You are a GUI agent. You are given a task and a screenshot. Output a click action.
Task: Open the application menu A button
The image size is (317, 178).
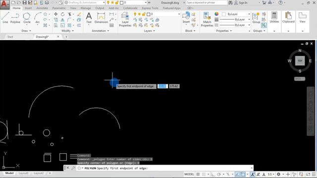click(4, 4)
